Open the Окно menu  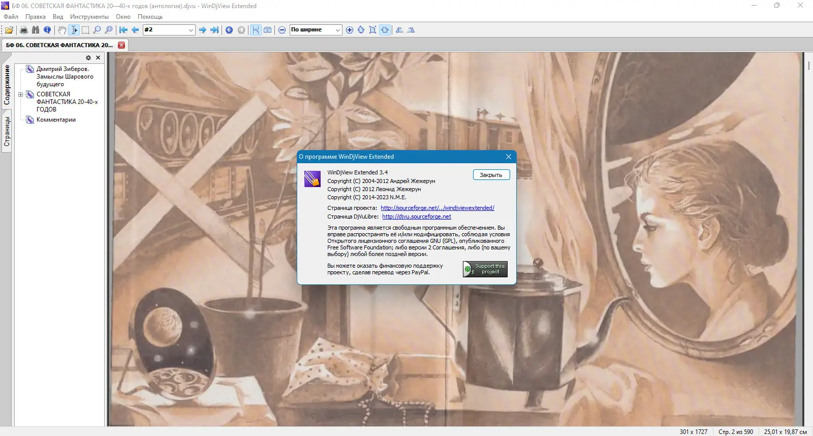[123, 17]
